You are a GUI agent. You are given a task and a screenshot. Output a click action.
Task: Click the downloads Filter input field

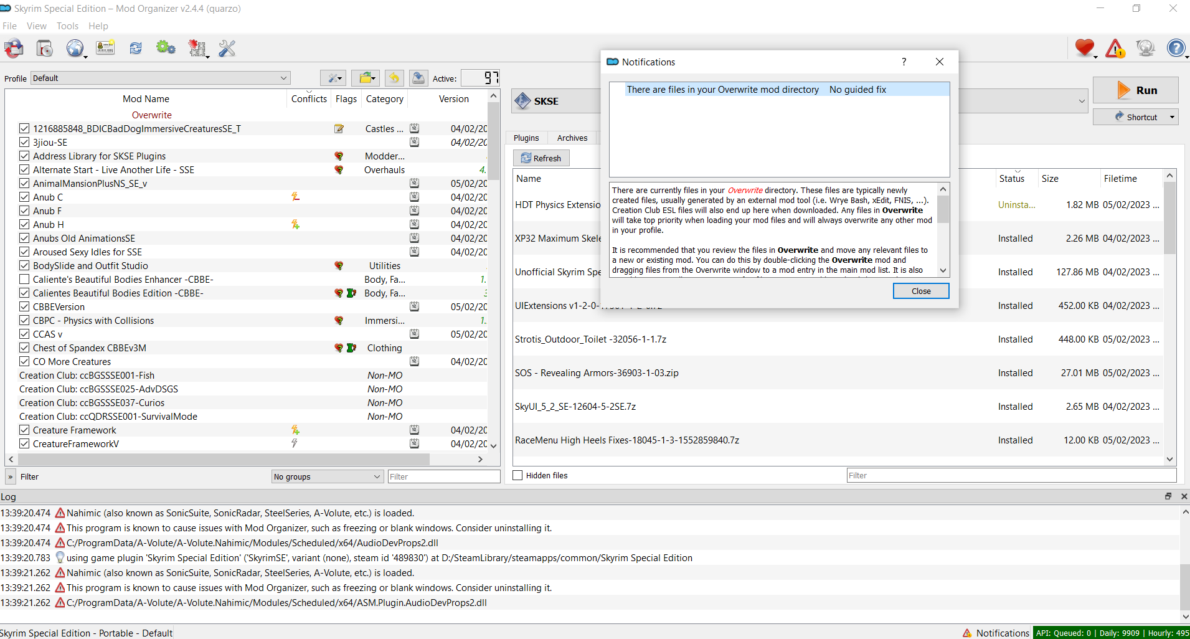(1011, 475)
